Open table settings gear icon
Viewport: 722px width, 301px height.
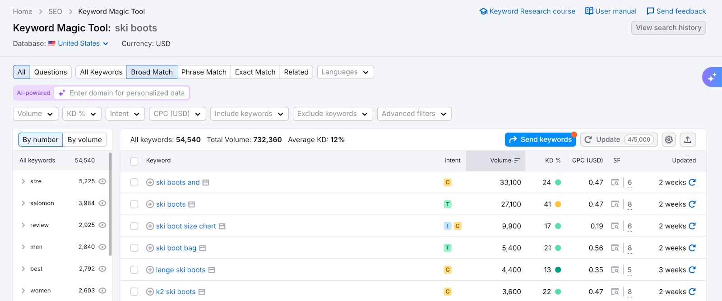(669, 140)
